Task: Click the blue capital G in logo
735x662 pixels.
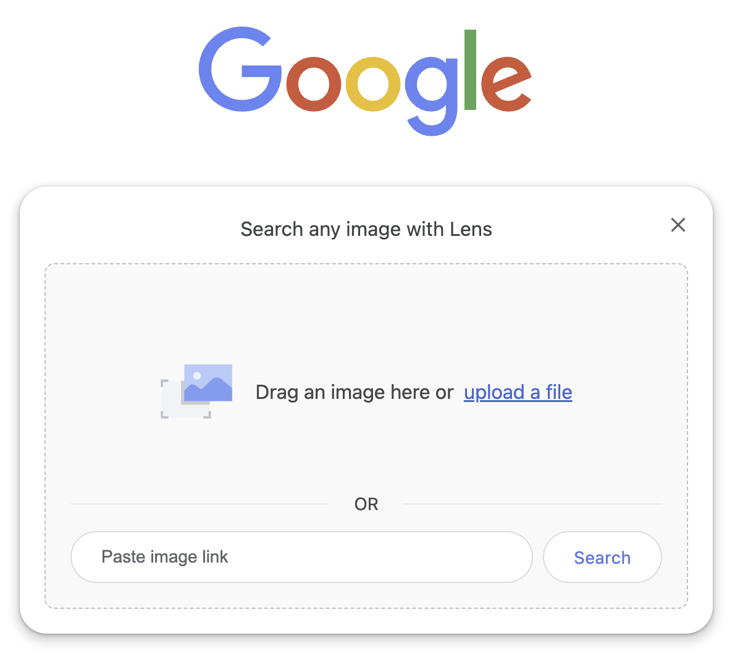Action: tap(240, 69)
